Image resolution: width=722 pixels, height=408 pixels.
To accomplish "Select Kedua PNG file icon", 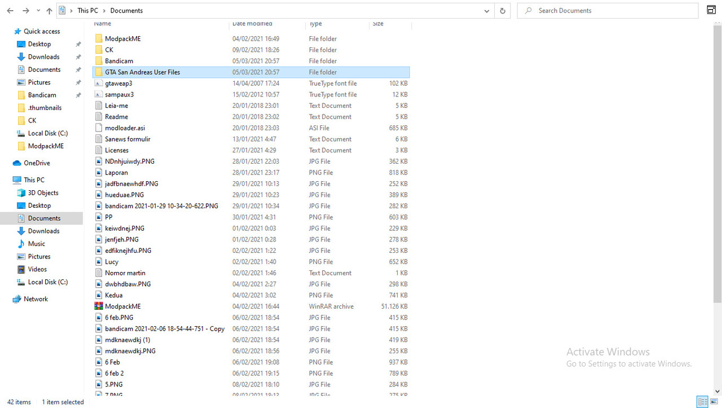I will click(x=99, y=295).
